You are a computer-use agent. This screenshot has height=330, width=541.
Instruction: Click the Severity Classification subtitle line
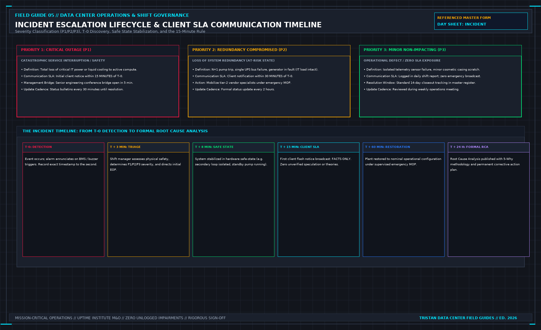[110, 31]
